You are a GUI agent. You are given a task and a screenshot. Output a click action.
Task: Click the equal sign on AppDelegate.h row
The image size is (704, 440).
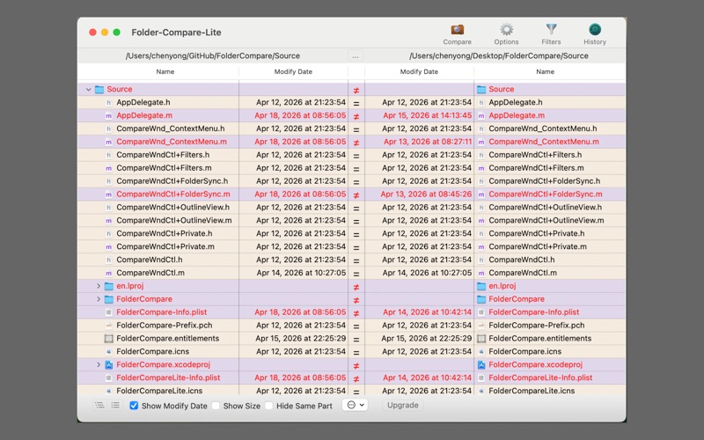(356, 103)
